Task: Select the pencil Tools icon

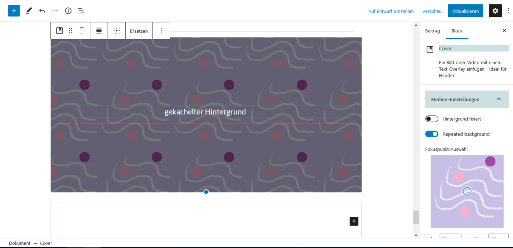Action: click(29, 11)
